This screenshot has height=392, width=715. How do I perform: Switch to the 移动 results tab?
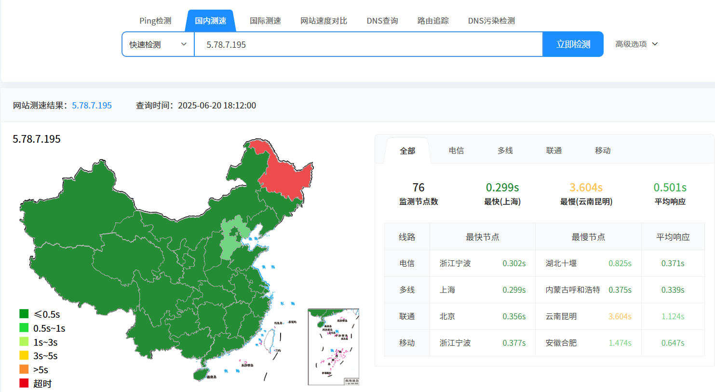(603, 150)
